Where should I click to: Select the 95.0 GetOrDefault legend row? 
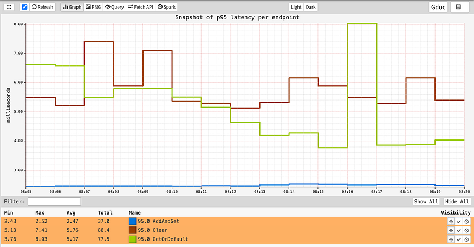click(x=237, y=239)
